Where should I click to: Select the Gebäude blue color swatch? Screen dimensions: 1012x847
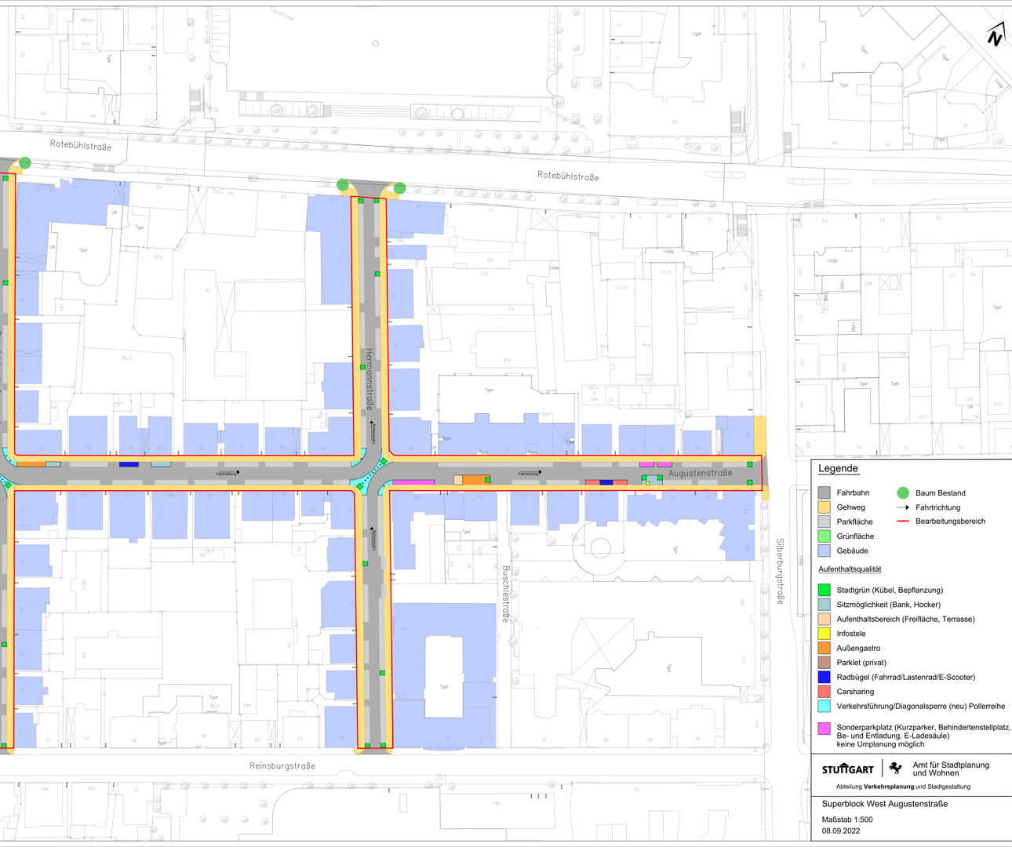pyautogui.click(x=825, y=551)
